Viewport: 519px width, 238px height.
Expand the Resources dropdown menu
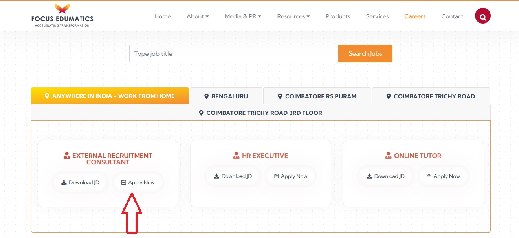pyautogui.click(x=293, y=16)
